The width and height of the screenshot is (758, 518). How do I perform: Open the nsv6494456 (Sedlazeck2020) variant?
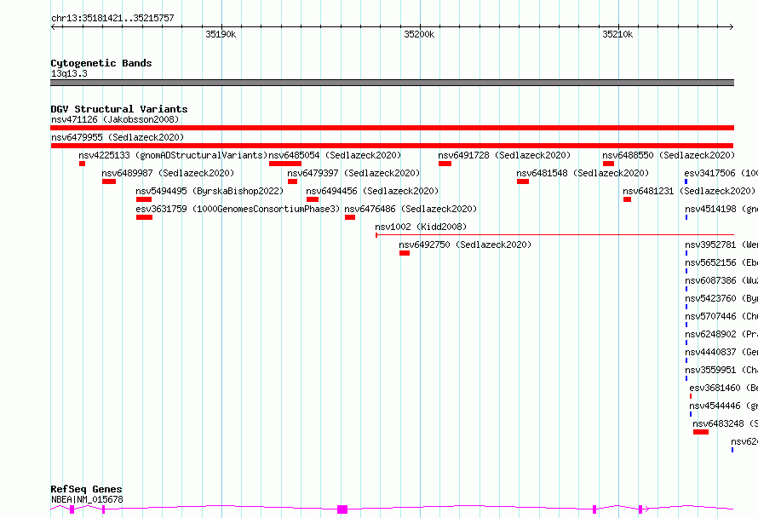(372, 191)
